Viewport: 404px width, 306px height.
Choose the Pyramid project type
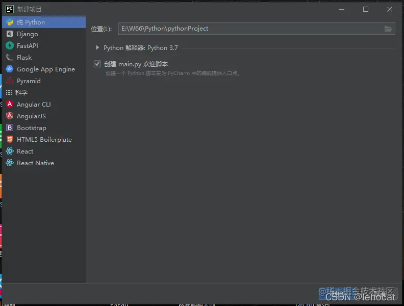tap(44, 81)
